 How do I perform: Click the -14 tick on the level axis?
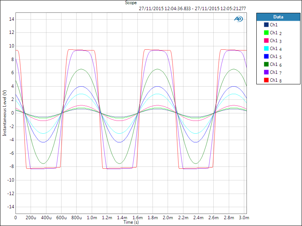pos(10,207)
